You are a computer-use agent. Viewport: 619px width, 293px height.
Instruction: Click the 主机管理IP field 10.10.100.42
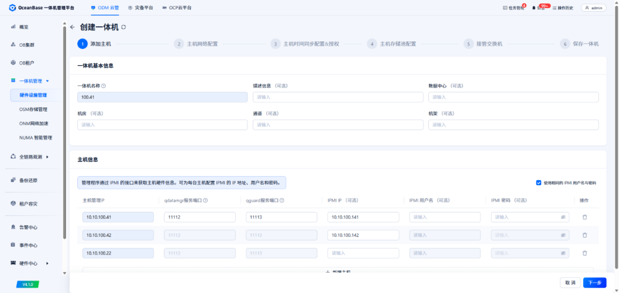[x=118, y=235]
